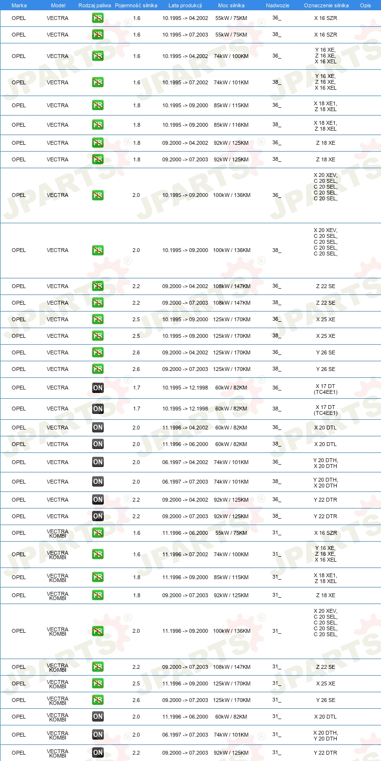Click the Oznaczenie silnika column header
Screen dimensions: 381x761
tap(326, 5)
